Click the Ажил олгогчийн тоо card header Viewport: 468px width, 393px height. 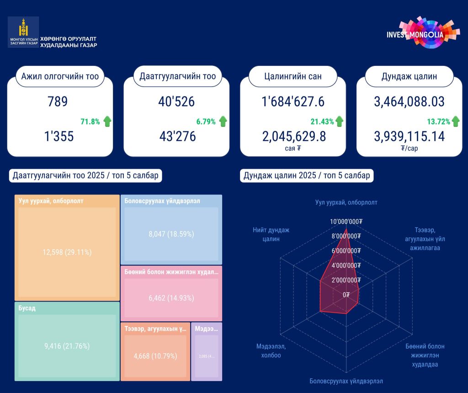pos(60,76)
